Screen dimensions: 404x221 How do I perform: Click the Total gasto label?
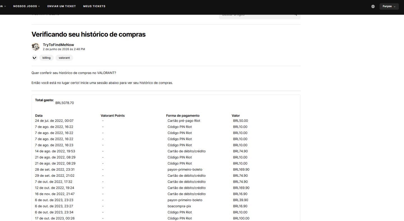pos(44,100)
